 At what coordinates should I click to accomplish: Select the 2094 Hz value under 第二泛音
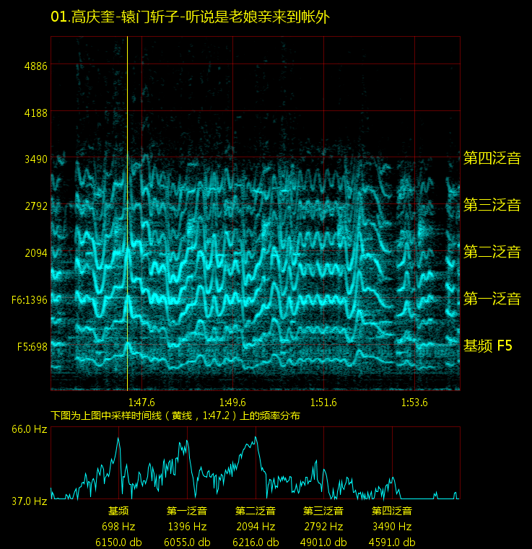pyautogui.click(x=256, y=527)
